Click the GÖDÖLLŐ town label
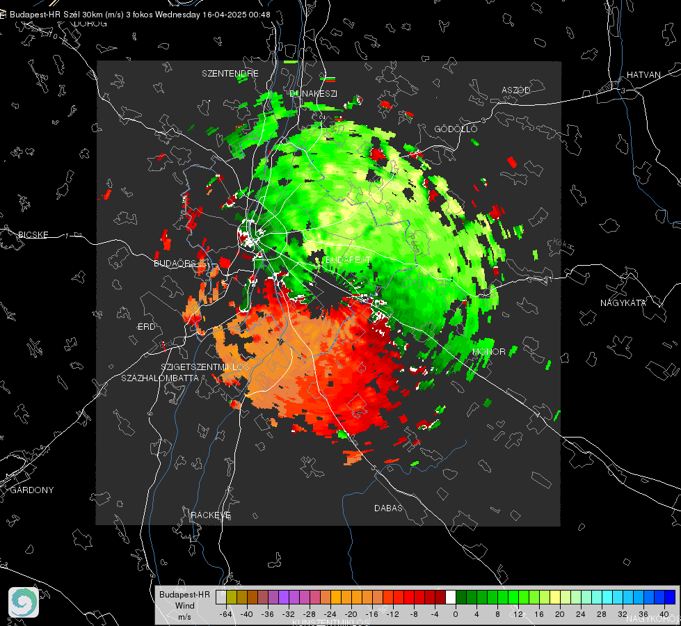This screenshot has width=681, height=626. (456, 129)
